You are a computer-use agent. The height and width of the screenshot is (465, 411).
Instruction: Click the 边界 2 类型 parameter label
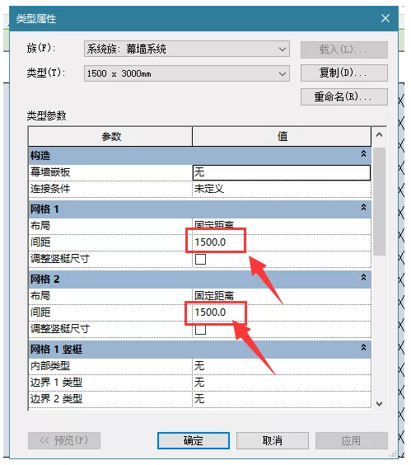coord(56,399)
